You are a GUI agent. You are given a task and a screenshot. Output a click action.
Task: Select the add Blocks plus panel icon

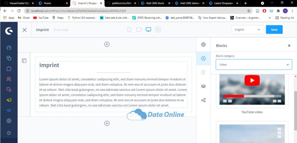click(x=203, y=58)
